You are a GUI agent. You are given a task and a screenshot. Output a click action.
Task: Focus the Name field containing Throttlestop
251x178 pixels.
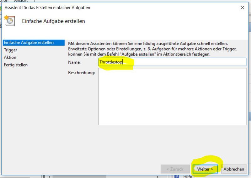[172, 62]
